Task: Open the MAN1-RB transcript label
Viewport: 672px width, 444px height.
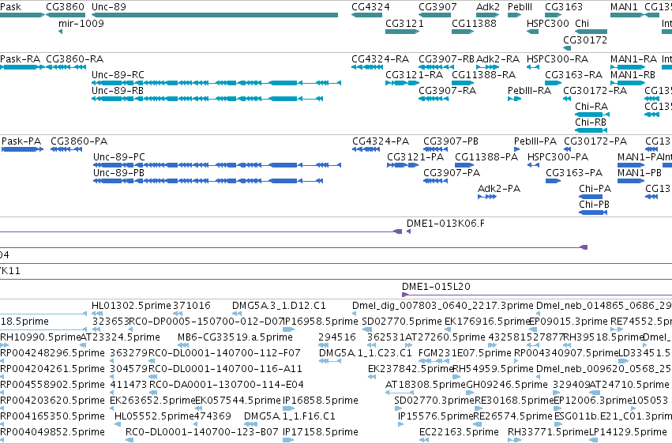Action: tap(633, 75)
